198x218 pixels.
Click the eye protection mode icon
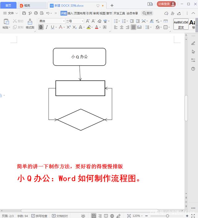83,216
